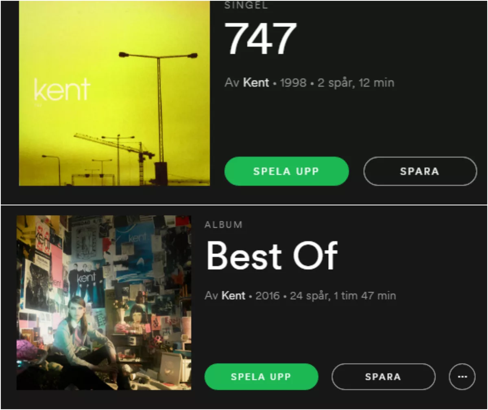Save the 747 single with SPARA
488x410 pixels.
[x=420, y=171]
